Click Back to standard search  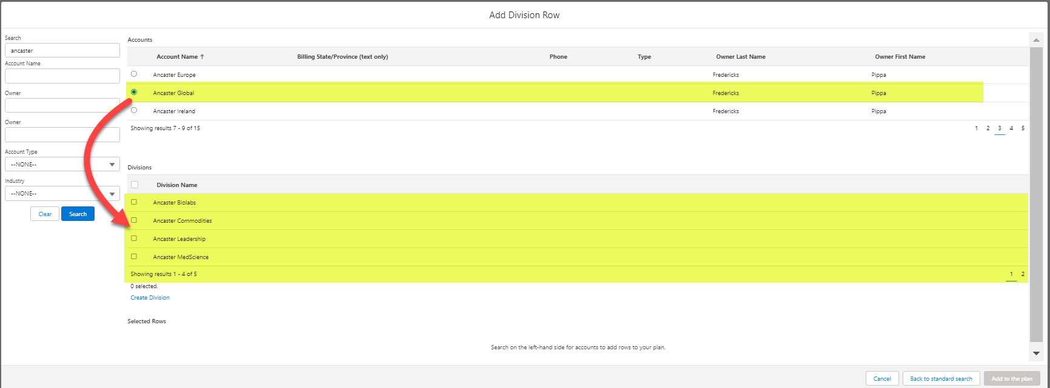point(941,379)
